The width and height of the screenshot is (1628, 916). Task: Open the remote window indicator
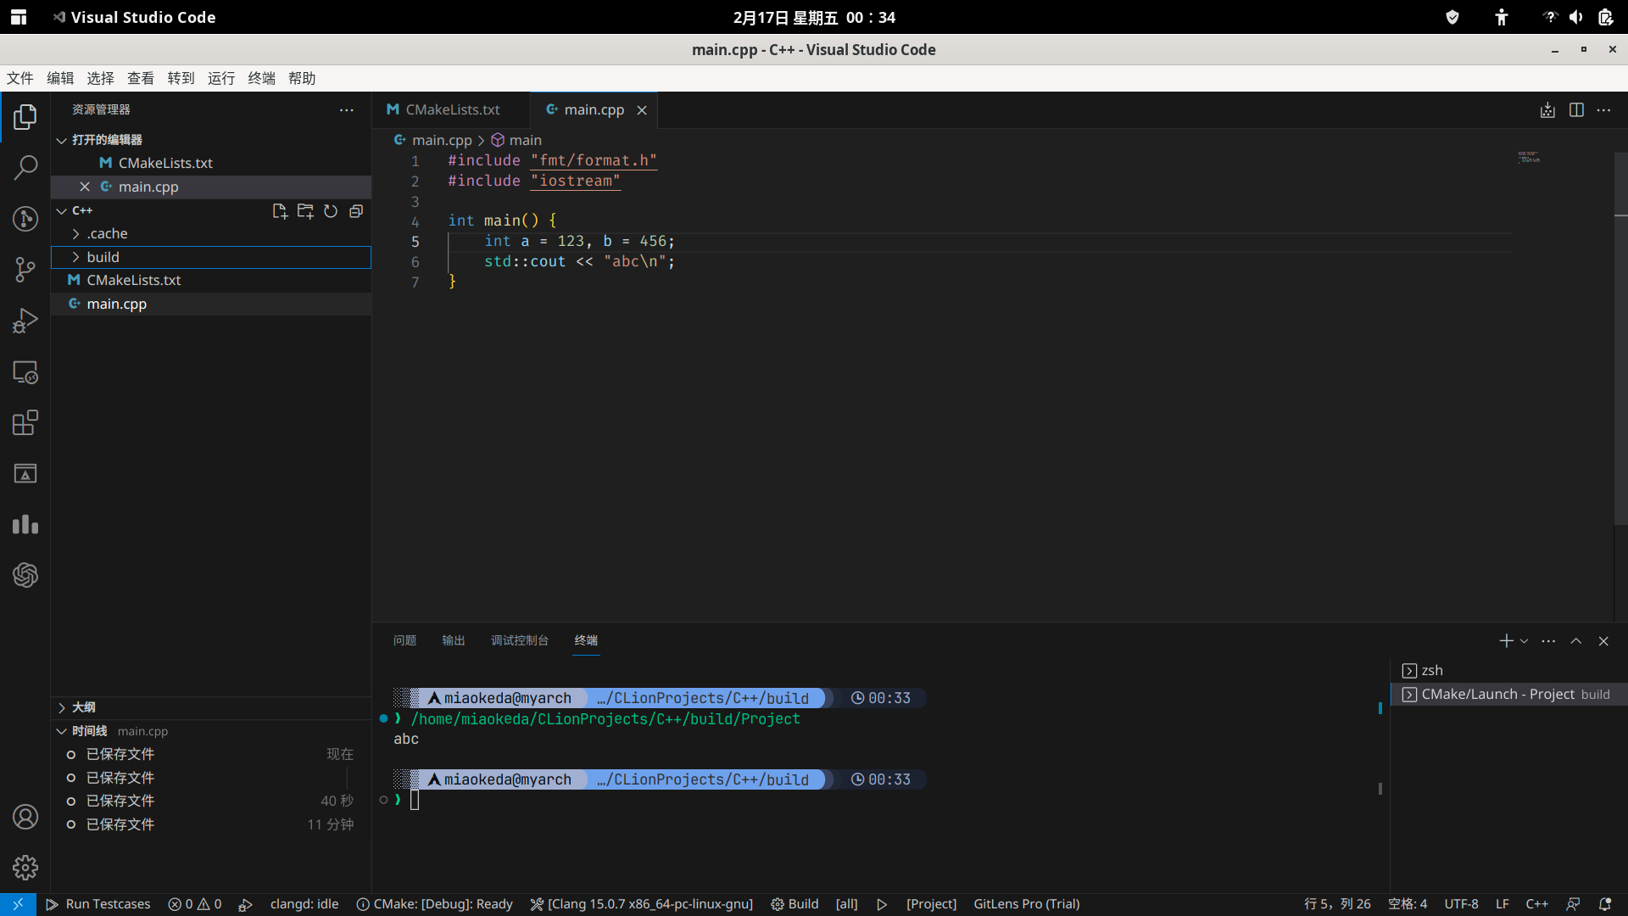pyautogui.click(x=18, y=904)
